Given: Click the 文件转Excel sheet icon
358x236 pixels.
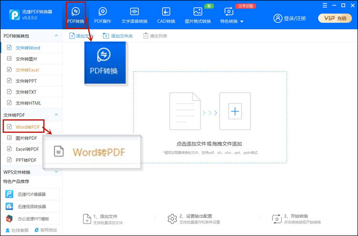Looking at the screenshot, I should (10, 70).
